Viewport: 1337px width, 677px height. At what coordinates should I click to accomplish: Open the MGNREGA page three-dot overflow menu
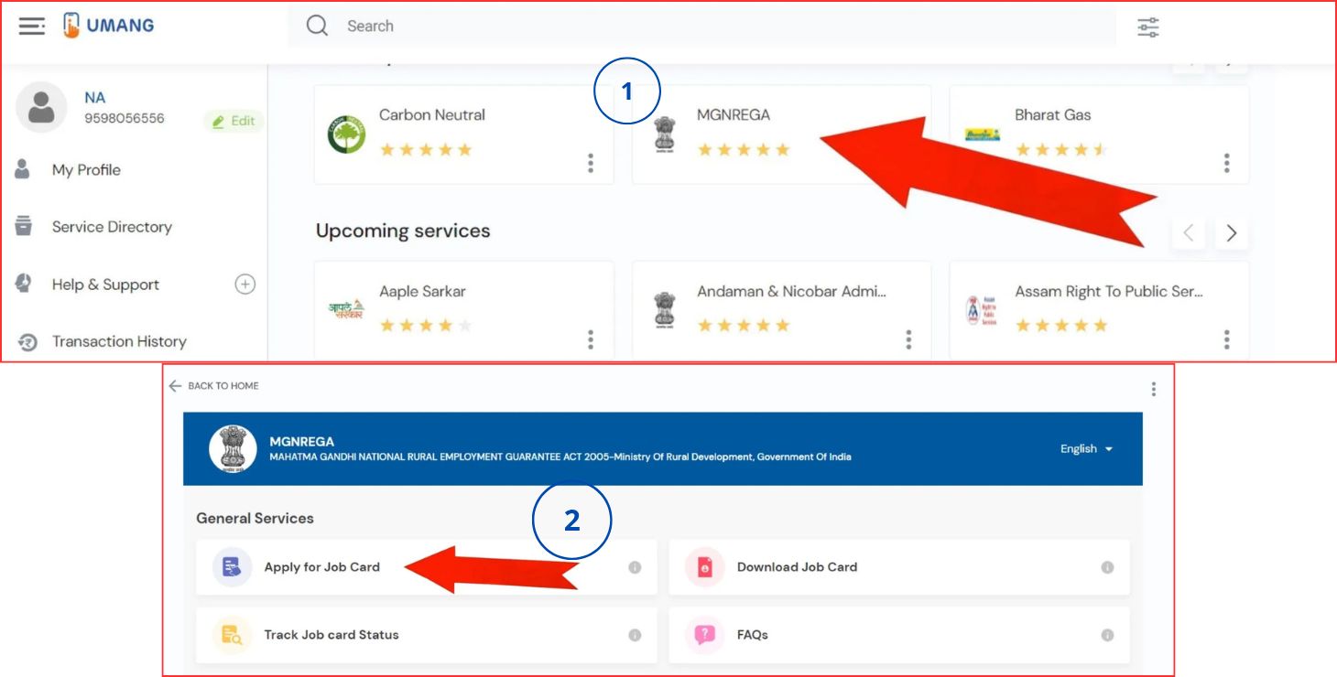1153,389
